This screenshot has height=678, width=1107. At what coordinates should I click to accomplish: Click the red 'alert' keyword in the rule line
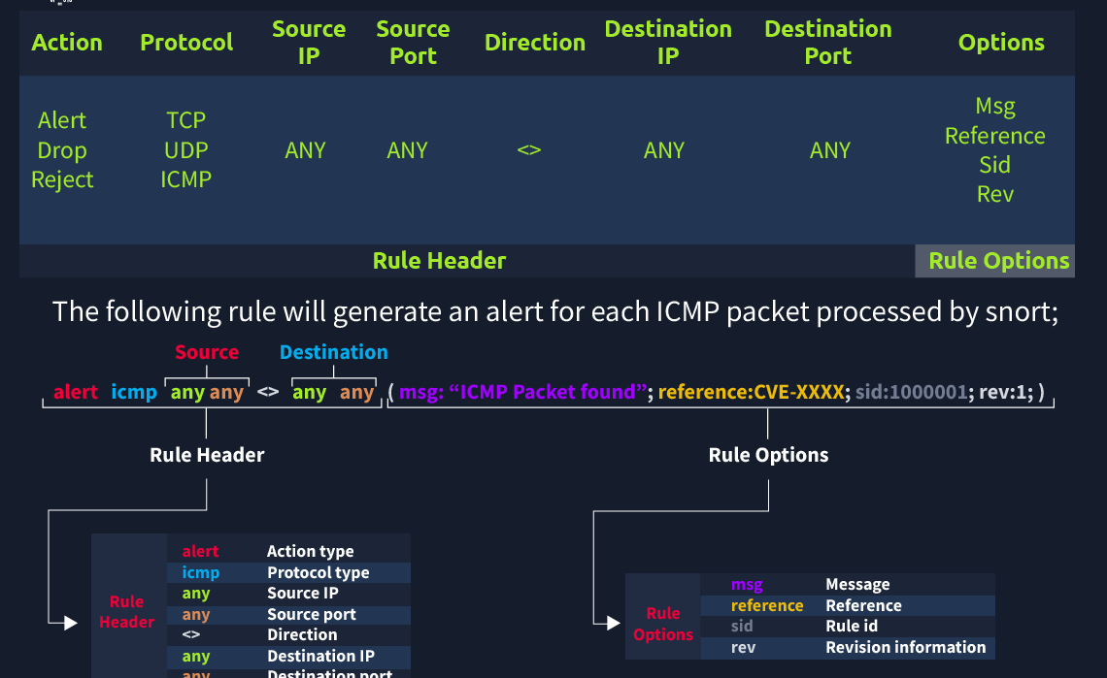coord(76,393)
